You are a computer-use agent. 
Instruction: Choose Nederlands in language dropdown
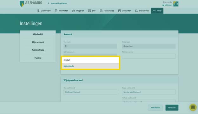90,66
